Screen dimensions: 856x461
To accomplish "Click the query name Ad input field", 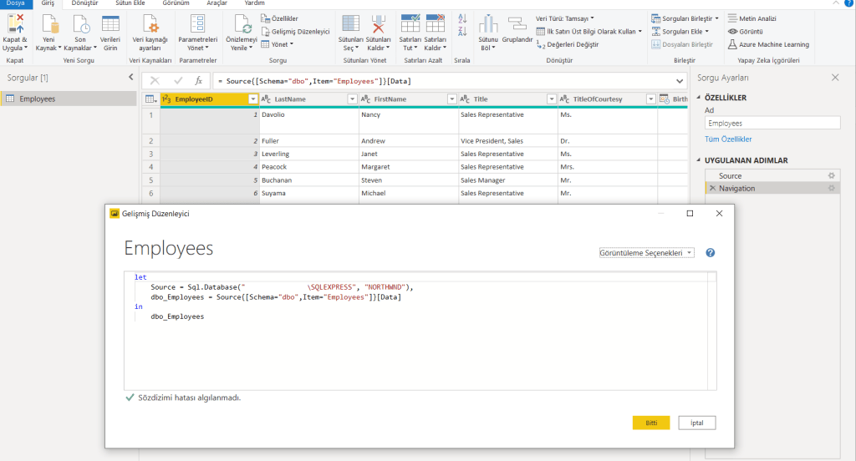I will (772, 123).
